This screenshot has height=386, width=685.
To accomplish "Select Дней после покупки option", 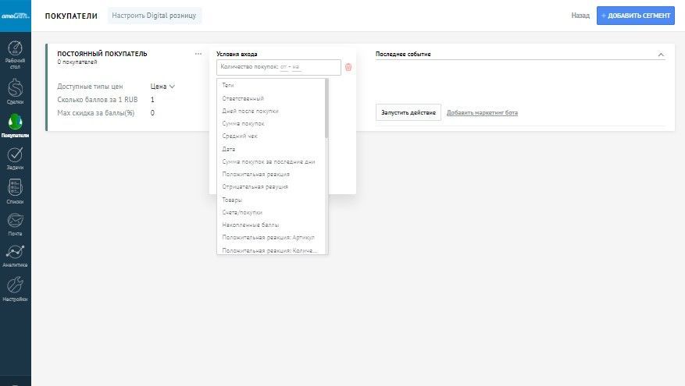I will [x=250, y=112].
